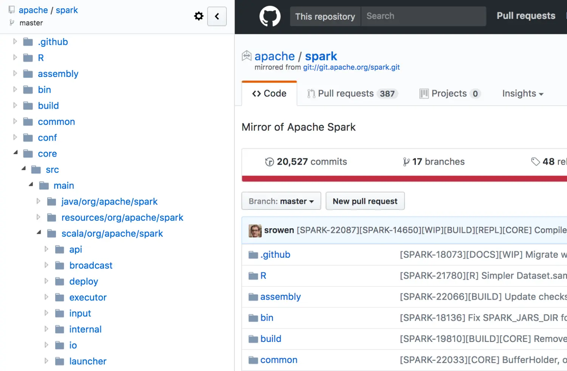Click the assembly folder icon in file list

(253, 297)
